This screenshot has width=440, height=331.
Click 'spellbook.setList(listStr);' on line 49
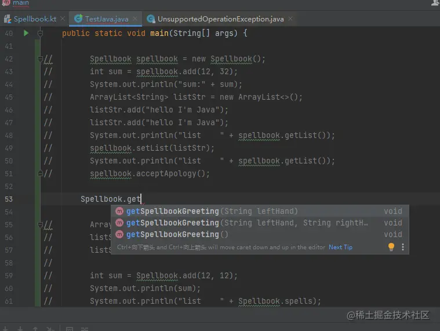coord(152,148)
